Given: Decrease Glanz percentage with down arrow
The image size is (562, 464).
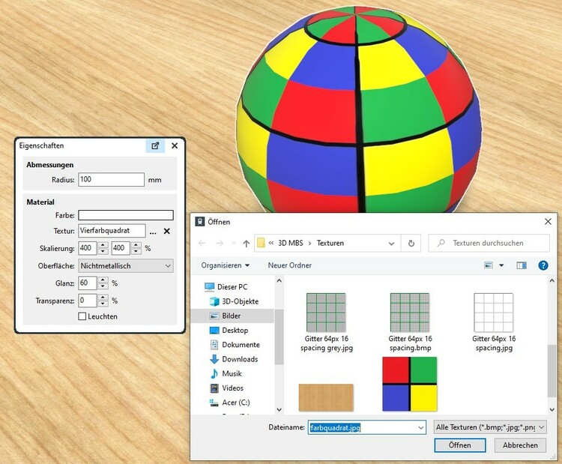Looking at the screenshot, I should tap(103, 286).
